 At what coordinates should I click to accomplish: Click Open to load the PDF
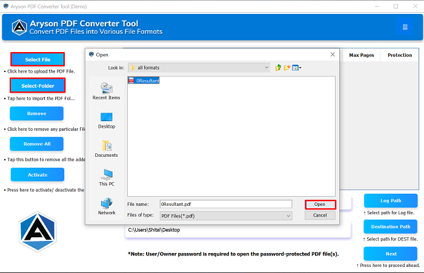[320, 205]
